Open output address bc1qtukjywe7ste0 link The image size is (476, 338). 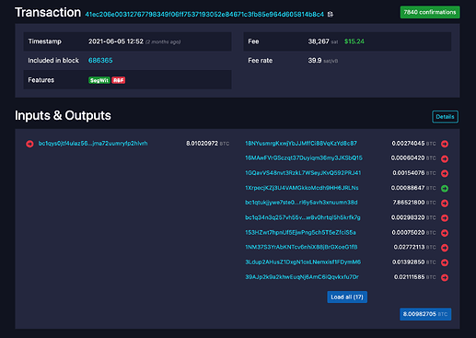pos(301,203)
